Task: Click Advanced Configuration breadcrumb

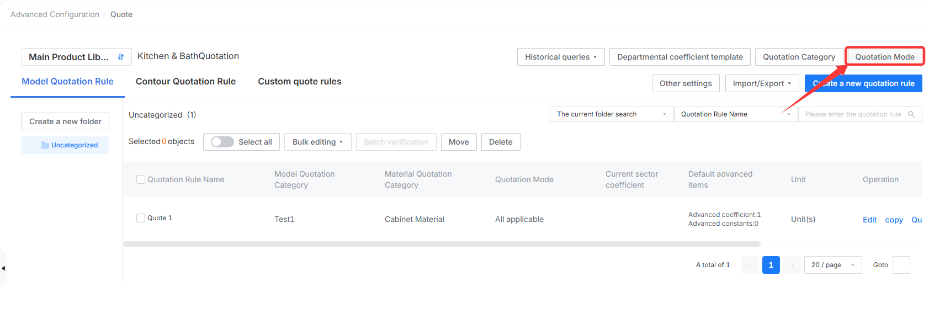Action: pos(55,14)
